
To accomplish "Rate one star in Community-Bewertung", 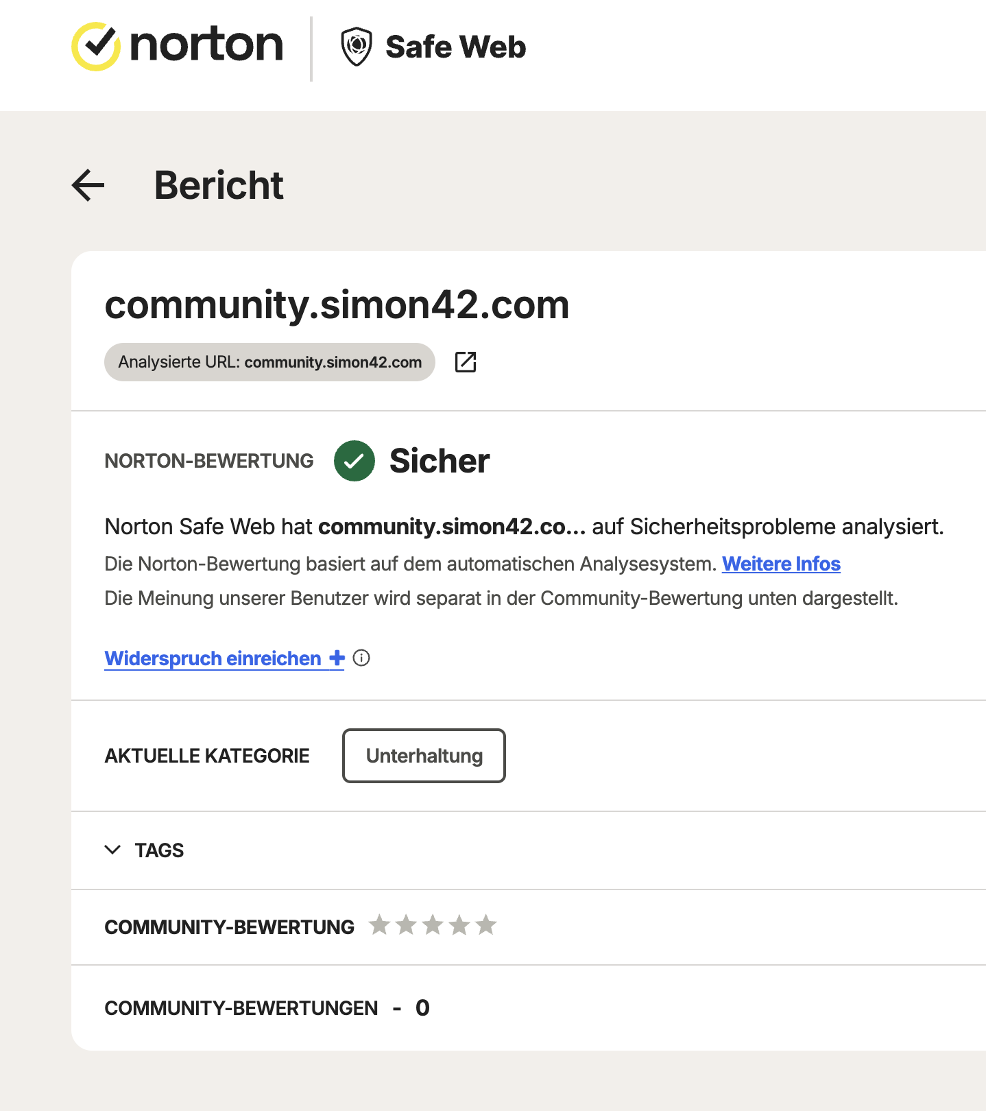I will click(x=379, y=925).
